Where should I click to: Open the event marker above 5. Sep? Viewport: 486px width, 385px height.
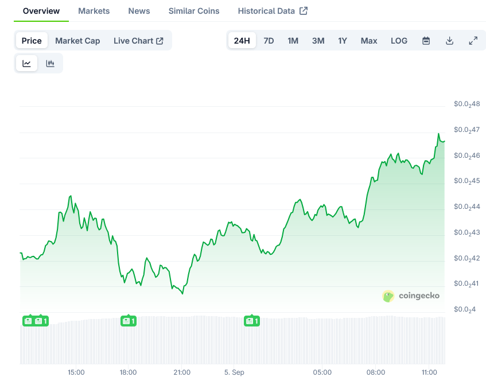click(251, 321)
